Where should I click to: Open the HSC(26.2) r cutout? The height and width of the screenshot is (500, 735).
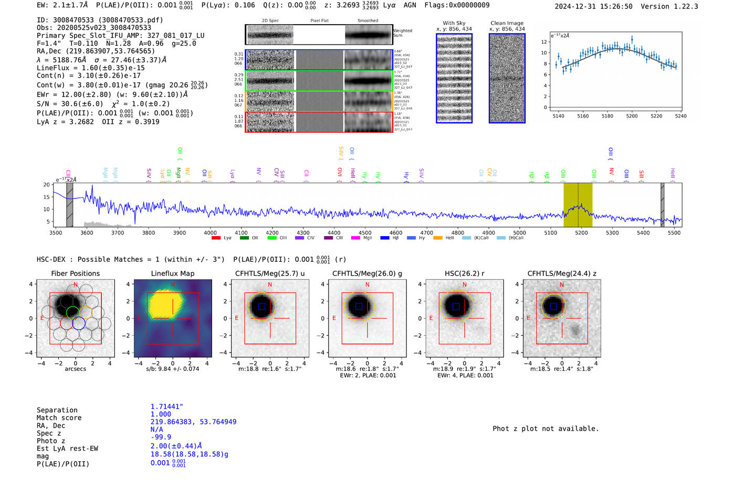click(465, 318)
